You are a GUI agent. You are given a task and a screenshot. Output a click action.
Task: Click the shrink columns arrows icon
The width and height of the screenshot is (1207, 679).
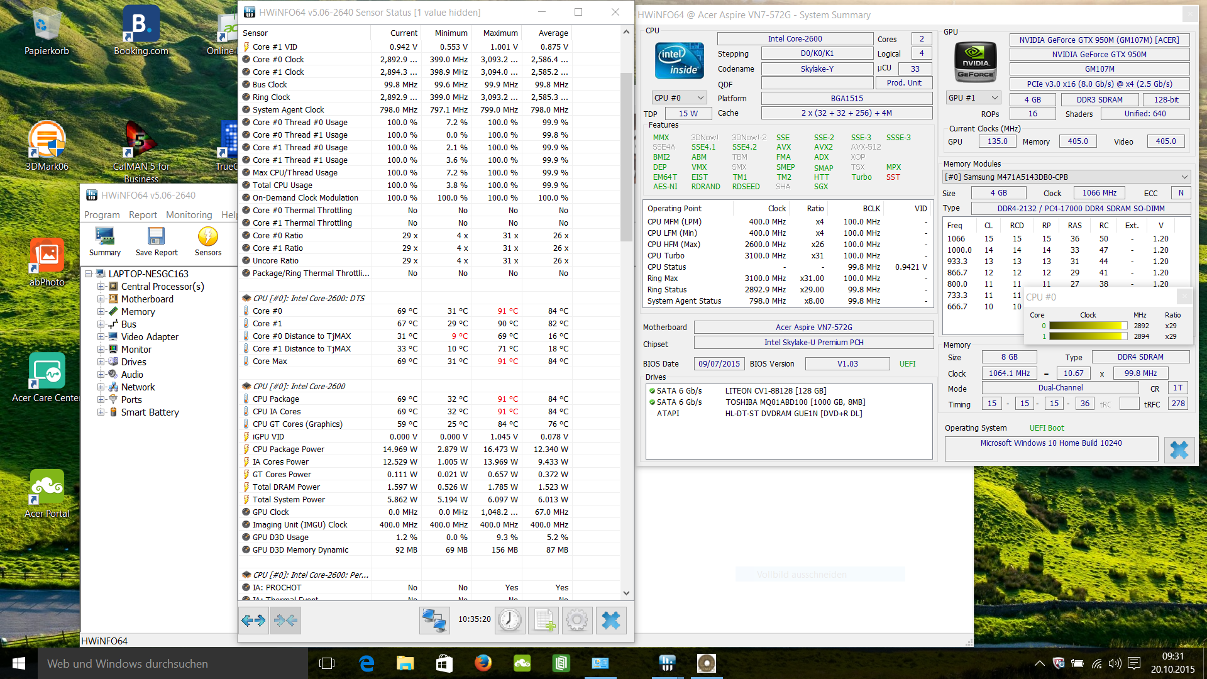(286, 621)
